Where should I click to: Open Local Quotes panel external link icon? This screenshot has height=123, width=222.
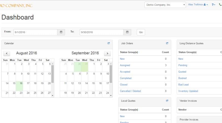167,101
